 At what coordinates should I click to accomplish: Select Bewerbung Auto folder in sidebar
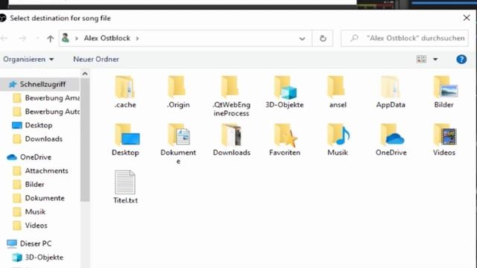click(45, 112)
